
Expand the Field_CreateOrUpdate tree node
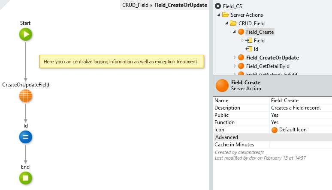(x=234, y=57)
